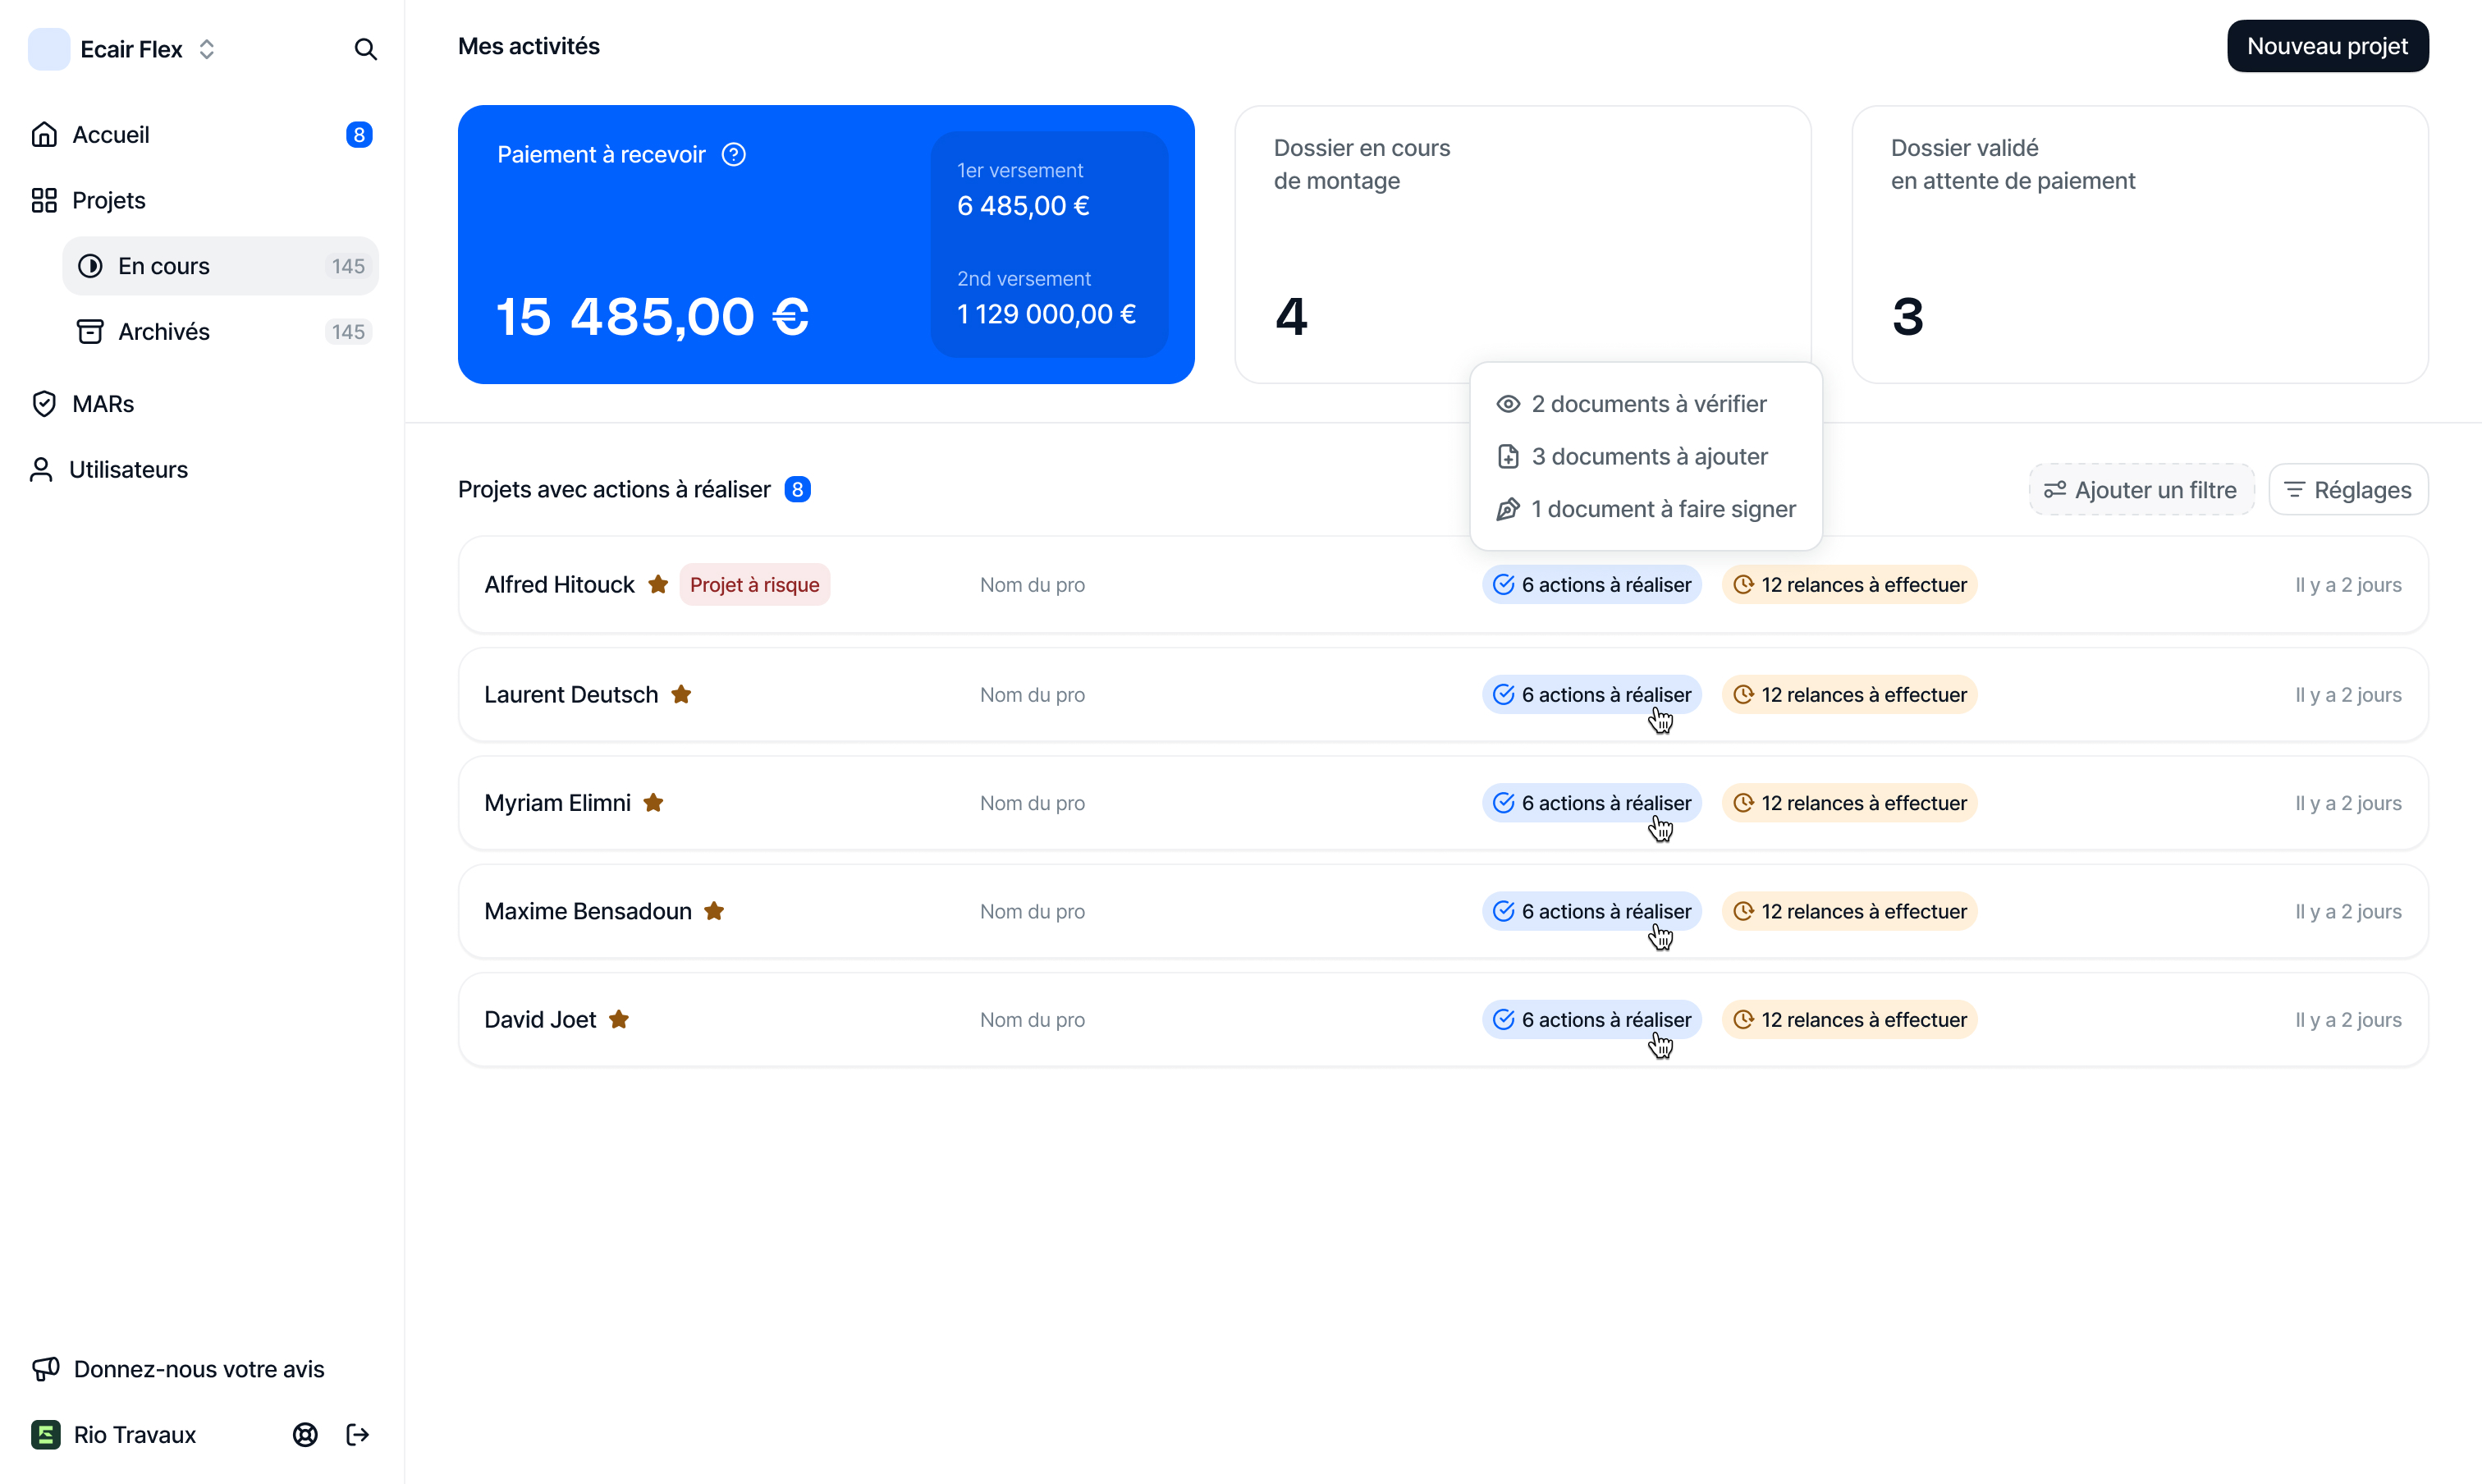Select '2 documents à vérifier' in popup
The image size is (2482, 1484).
1648,404
